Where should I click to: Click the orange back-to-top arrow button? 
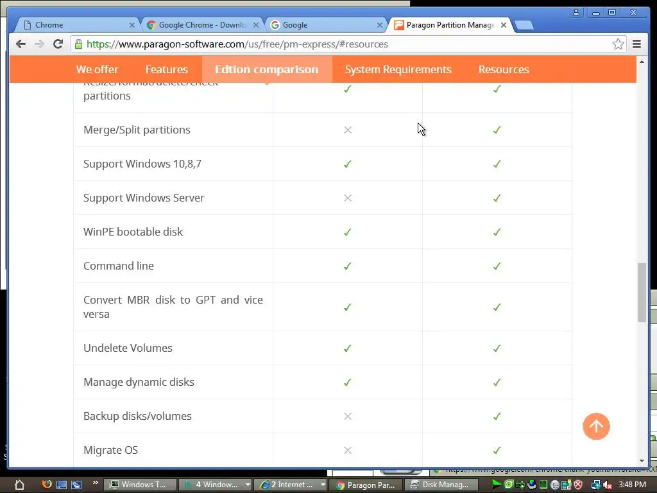[596, 426]
